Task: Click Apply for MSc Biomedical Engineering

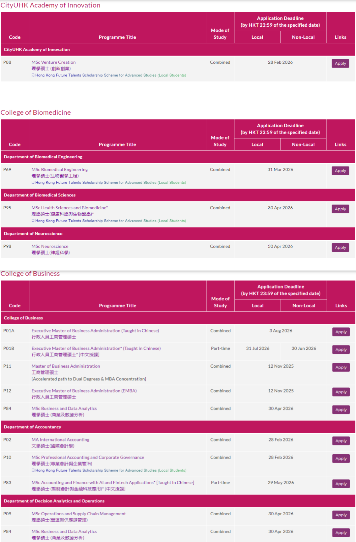Action: pyautogui.click(x=340, y=171)
